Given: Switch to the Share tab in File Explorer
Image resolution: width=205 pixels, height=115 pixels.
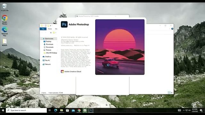Looking at the screenshot, I should (56, 29).
